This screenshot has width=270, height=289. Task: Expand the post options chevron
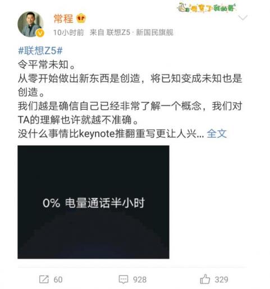(x=243, y=18)
